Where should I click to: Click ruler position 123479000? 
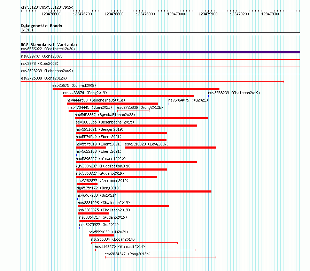coord(177,14)
